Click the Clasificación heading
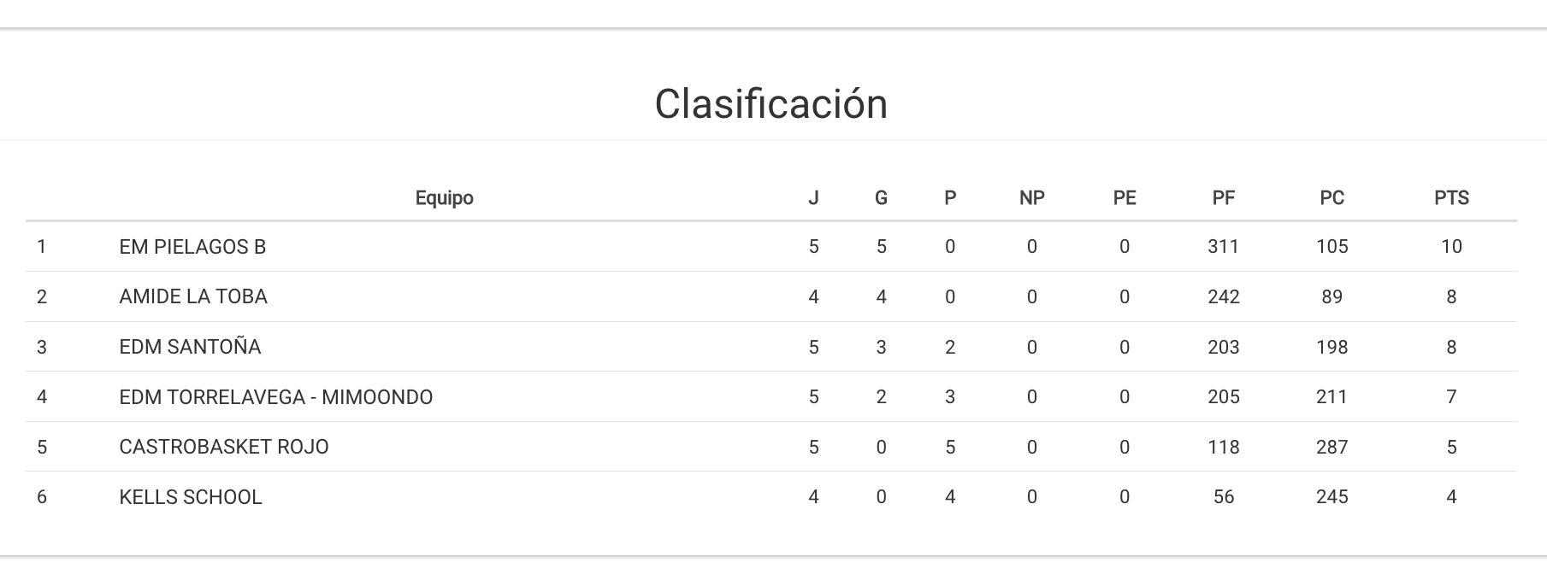Image resolution: width=1547 pixels, height=586 pixels. point(771,104)
